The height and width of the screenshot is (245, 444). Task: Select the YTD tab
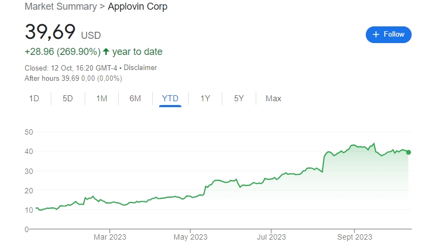pos(170,99)
